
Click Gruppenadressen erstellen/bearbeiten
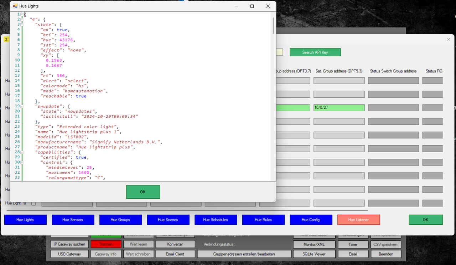(244, 254)
